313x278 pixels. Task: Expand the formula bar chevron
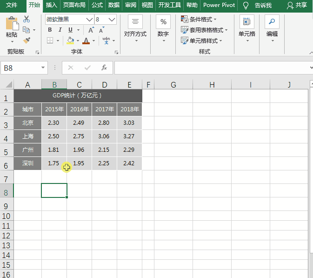pyautogui.click(x=311, y=68)
